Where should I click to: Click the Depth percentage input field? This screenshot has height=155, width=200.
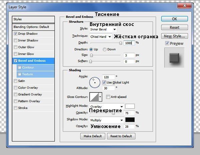tap(129, 43)
